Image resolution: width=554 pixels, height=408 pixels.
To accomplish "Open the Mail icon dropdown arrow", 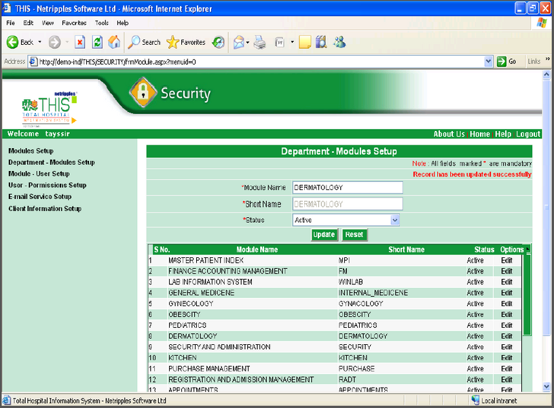I will (x=248, y=42).
